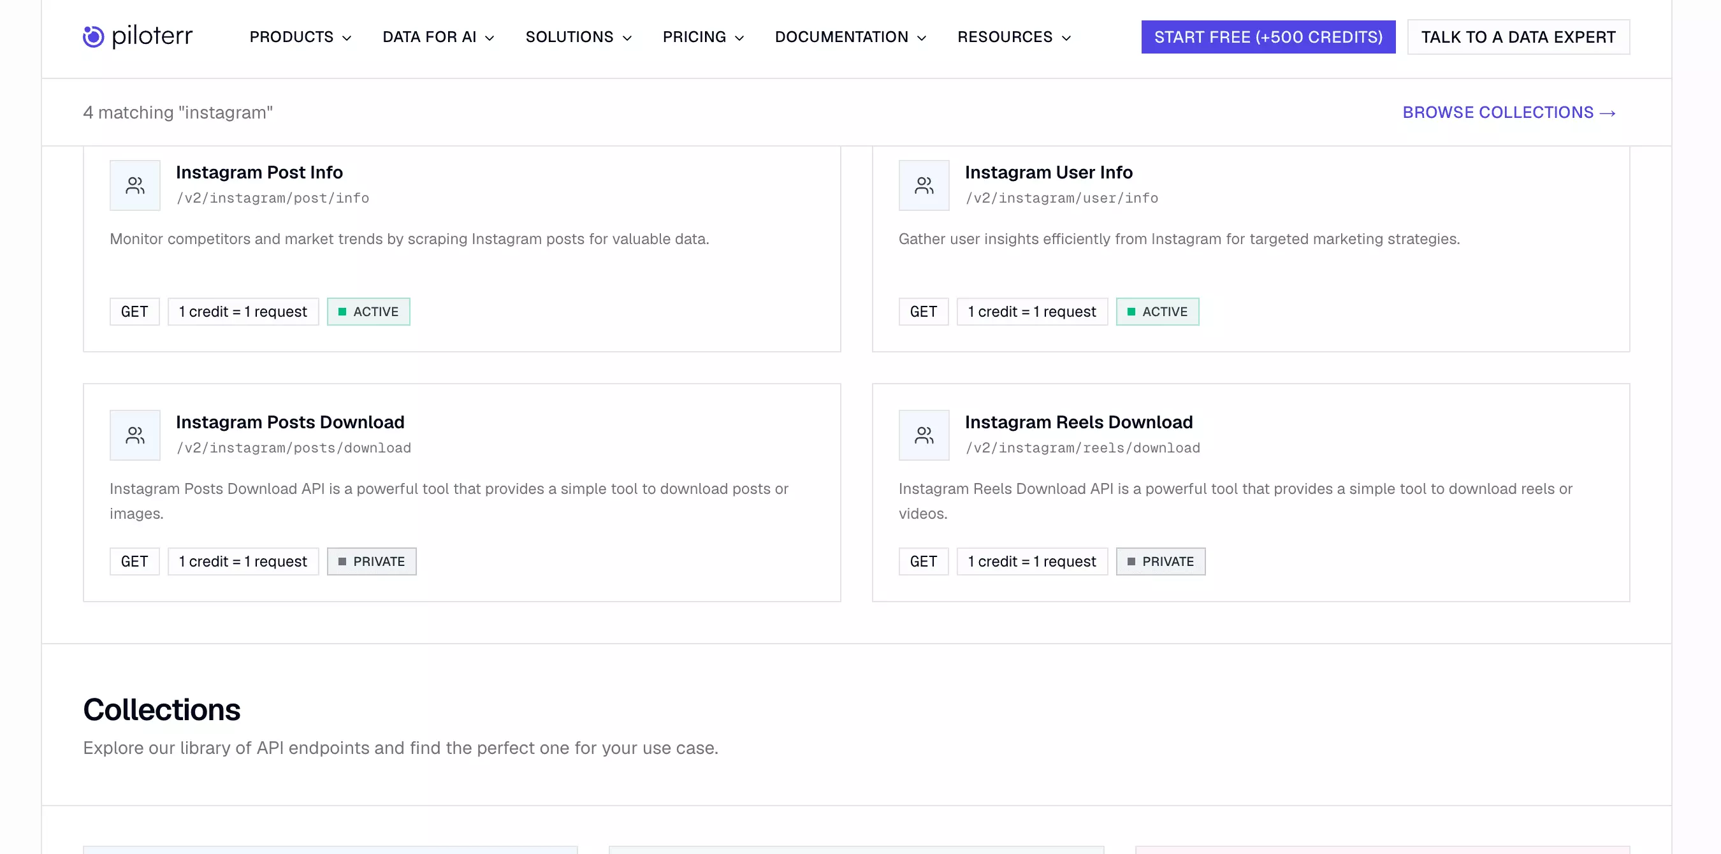Image resolution: width=1721 pixels, height=854 pixels.
Task: Click the Collections heading
Action: [162, 710]
